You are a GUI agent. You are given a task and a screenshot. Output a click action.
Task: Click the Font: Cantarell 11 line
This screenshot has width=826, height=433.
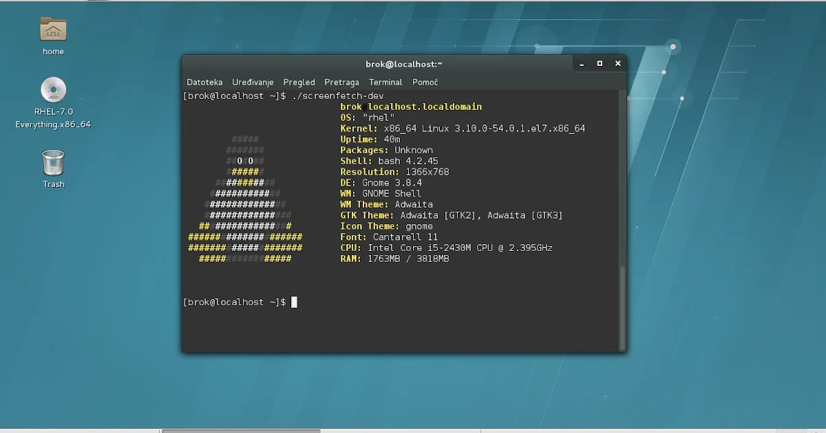point(389,237)
